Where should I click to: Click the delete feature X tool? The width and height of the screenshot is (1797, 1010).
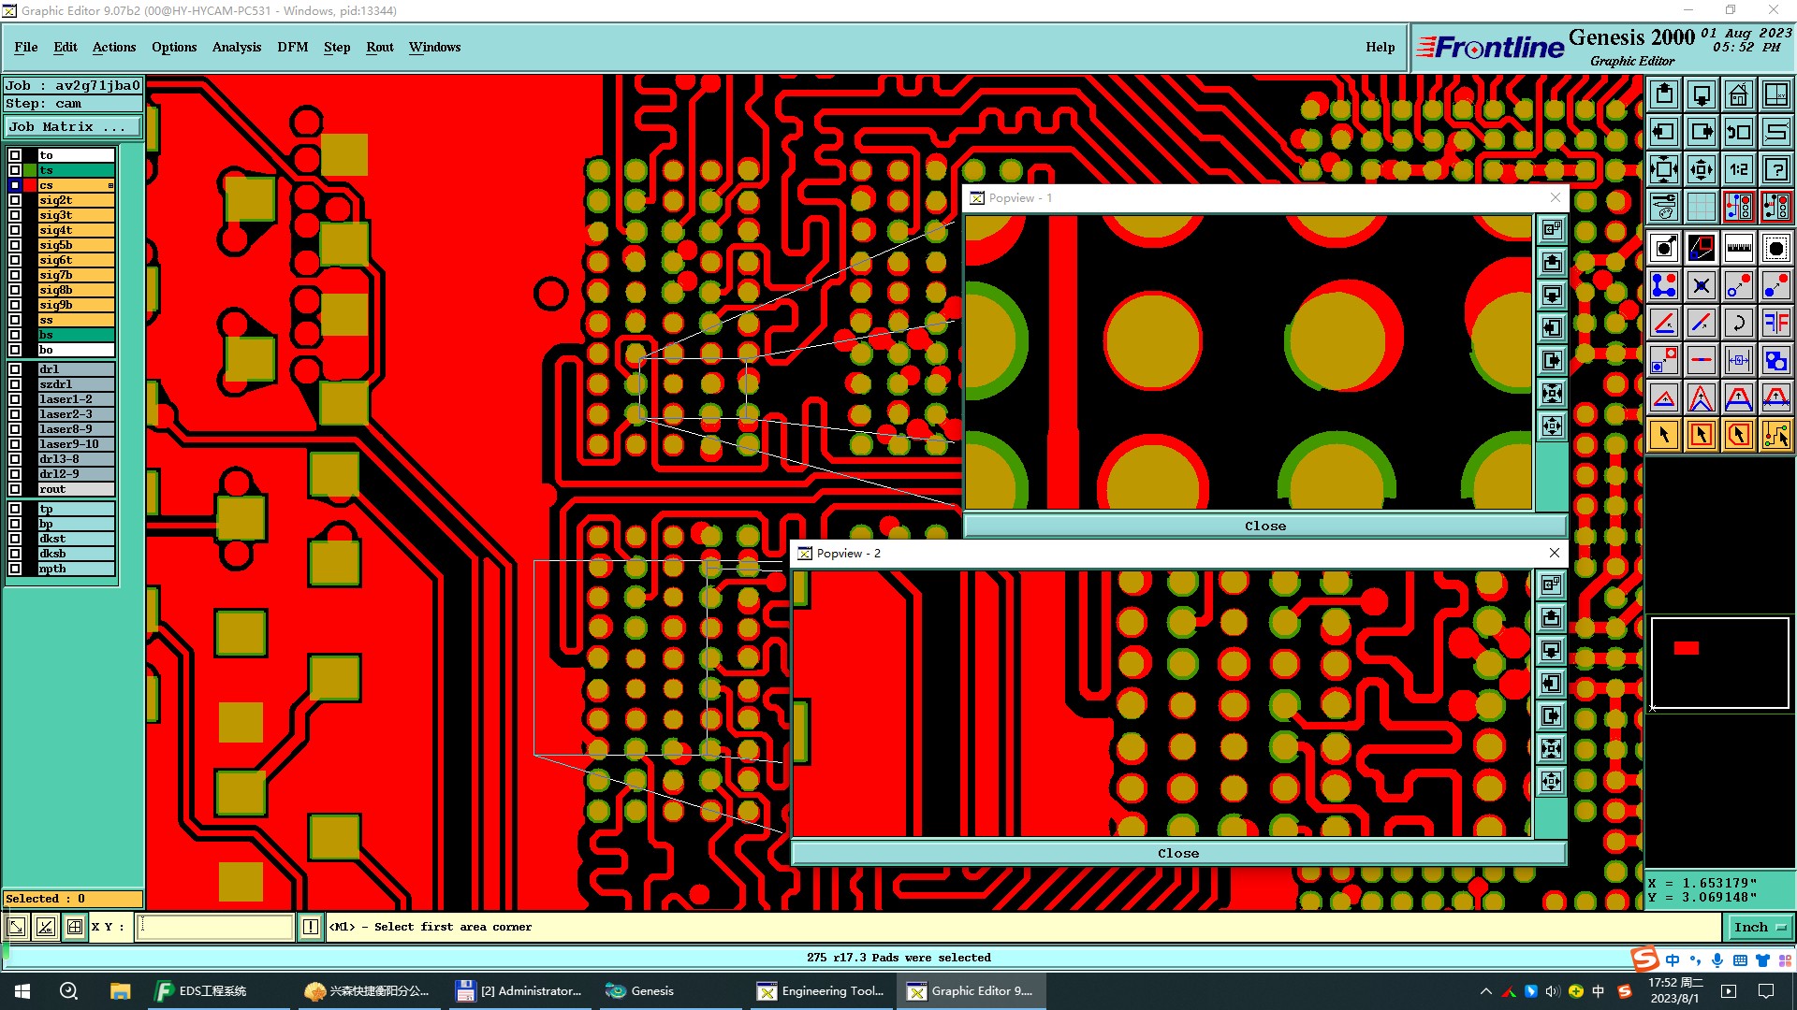coord(1701,285)
